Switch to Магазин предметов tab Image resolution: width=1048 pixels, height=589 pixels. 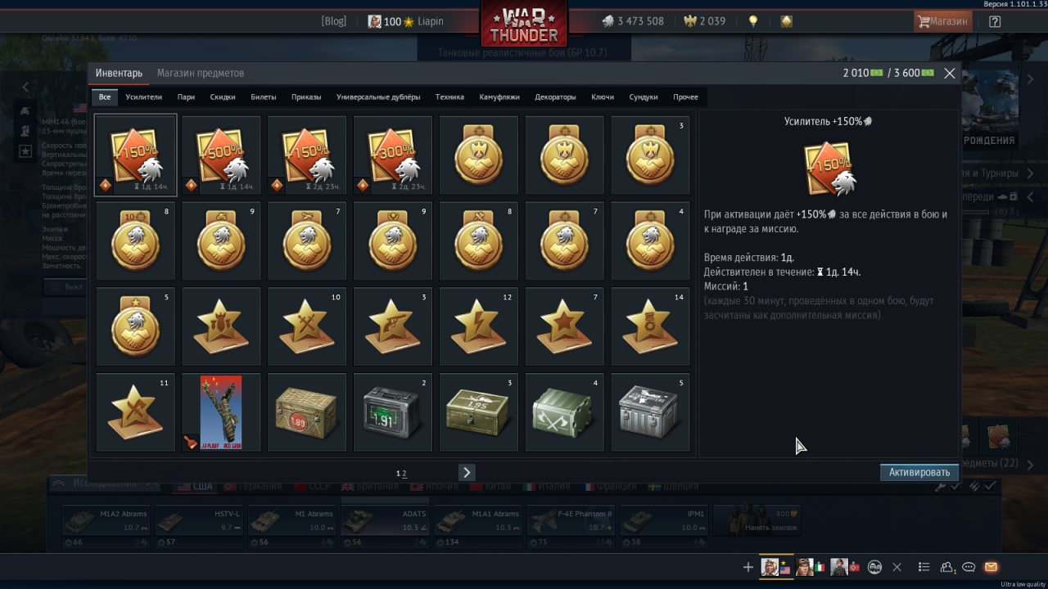click(x=201, y=73)
